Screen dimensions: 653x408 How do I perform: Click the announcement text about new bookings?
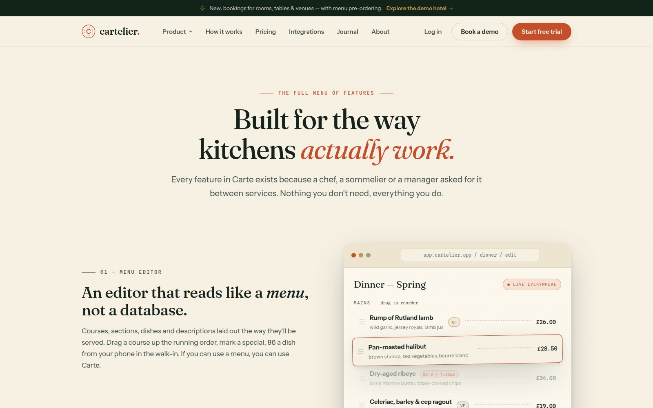296,8
